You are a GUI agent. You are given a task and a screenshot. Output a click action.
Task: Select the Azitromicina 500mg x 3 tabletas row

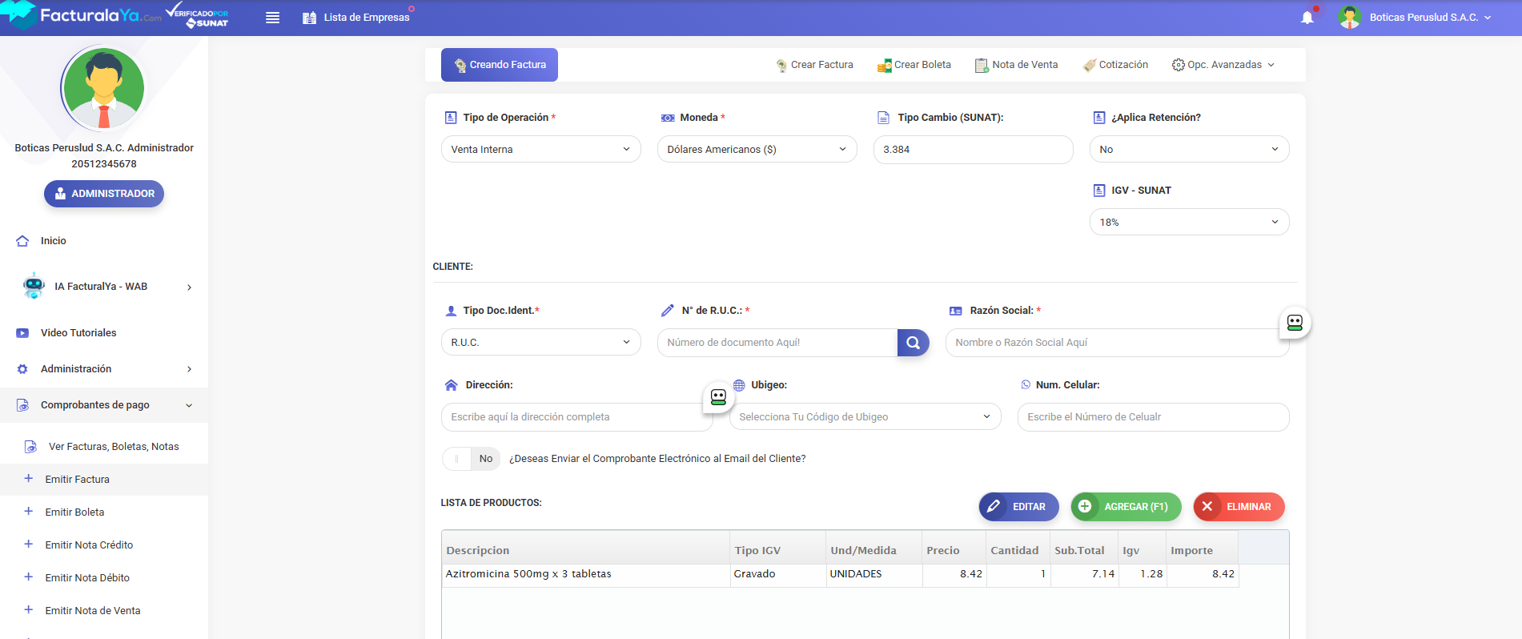[x=841, y=575]
